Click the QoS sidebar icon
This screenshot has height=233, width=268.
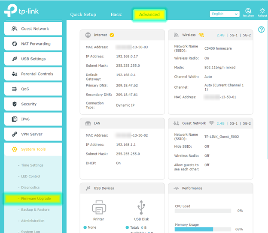point(14,89)
